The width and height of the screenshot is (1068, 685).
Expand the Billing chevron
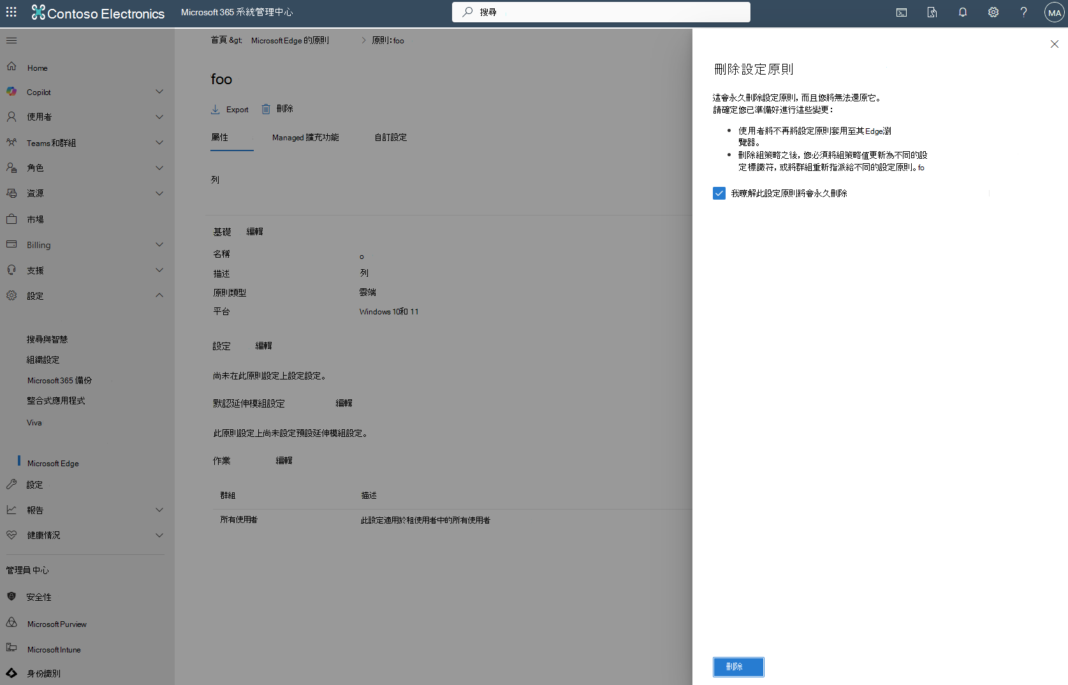(159, 245)
